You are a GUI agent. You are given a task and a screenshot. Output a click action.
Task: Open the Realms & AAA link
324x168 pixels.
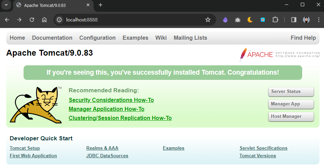click(x=102, y=148)
